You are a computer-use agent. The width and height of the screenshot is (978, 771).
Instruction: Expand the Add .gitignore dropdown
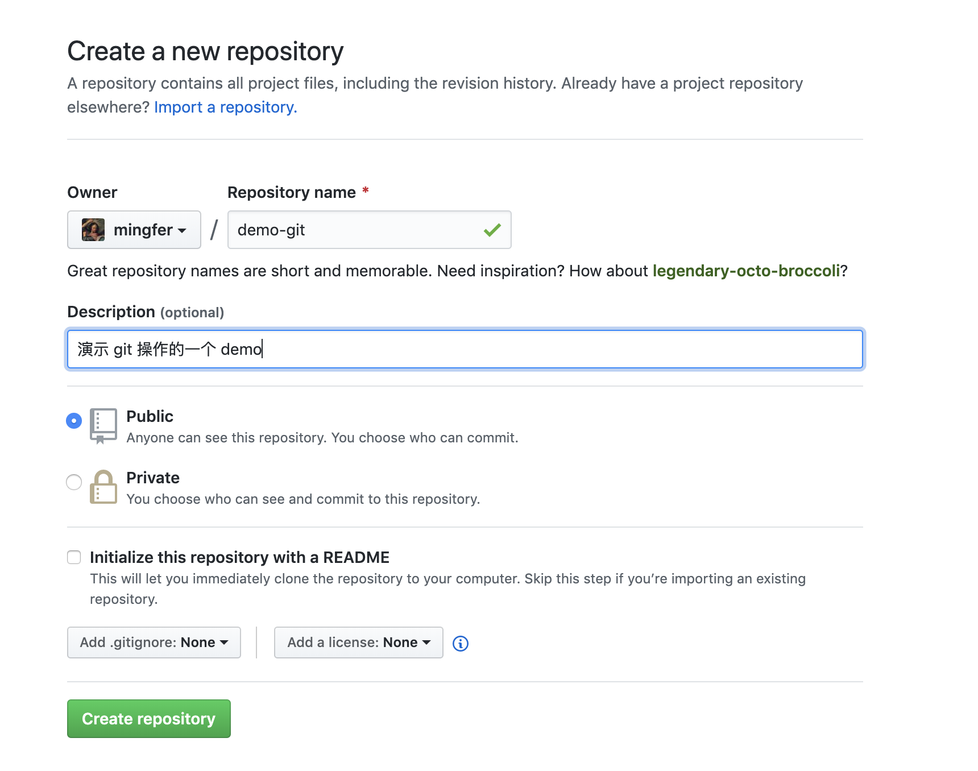(x=154, y=643)
